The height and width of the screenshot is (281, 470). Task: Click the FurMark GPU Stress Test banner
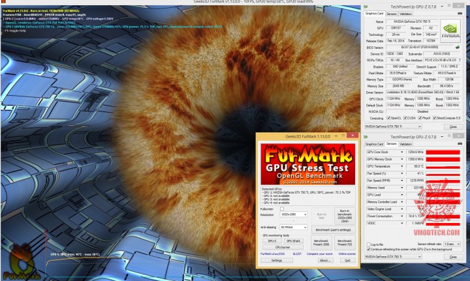pyautogui.click(x=308, y=164)
